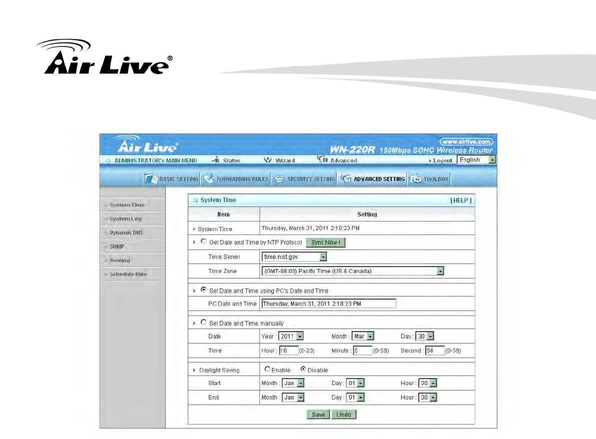
Task: Click the Wizard icon in top menu
Action: click(x=267, y=159)
